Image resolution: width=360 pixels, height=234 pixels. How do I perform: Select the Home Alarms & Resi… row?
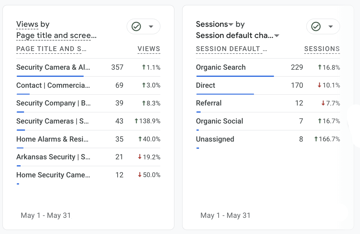point(52,139)
